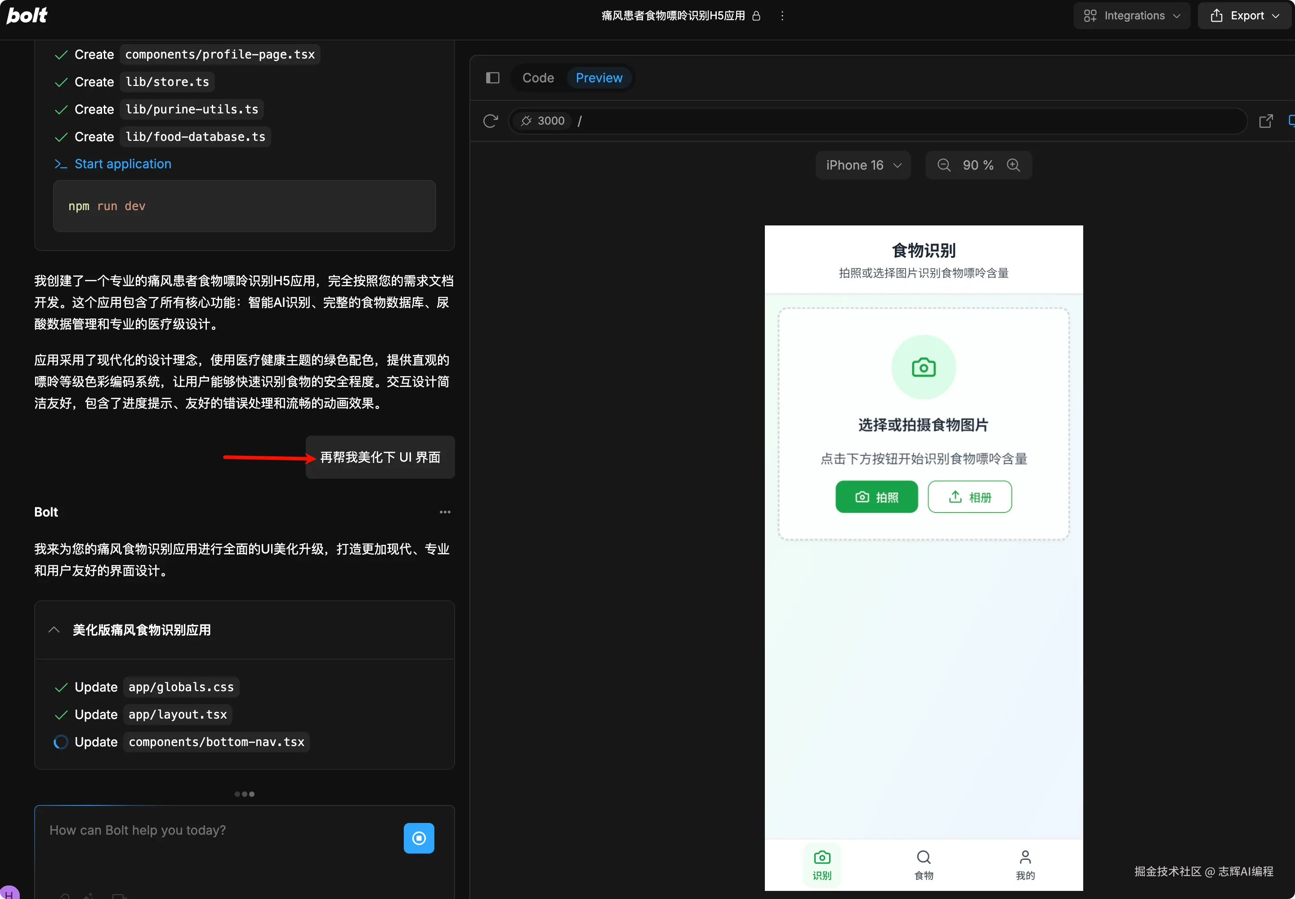This screenshot has width=1295, height=899.
Task: Zoom out preview with minus magnifier
Action: pos(944,165)
